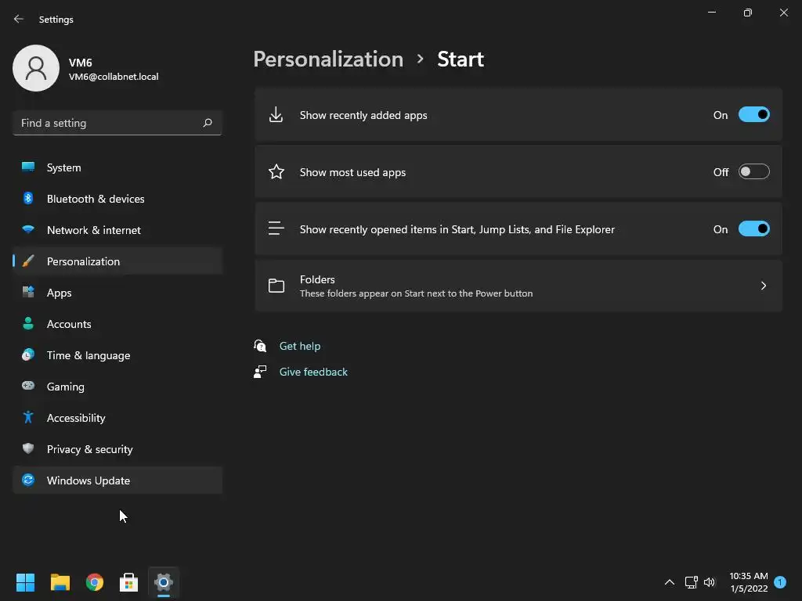Click the Privacy & security shield icon
The image size is (802, 601).
[x=28, y=449]
